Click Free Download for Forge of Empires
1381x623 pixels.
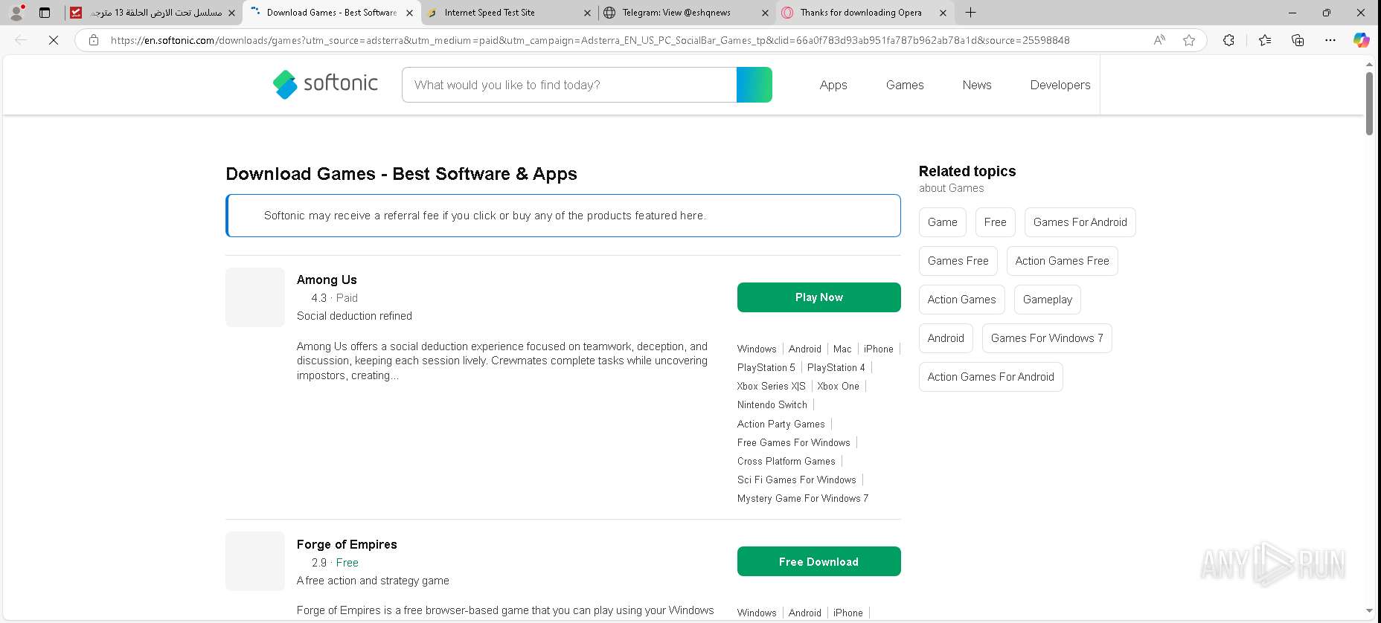point(819,561)
